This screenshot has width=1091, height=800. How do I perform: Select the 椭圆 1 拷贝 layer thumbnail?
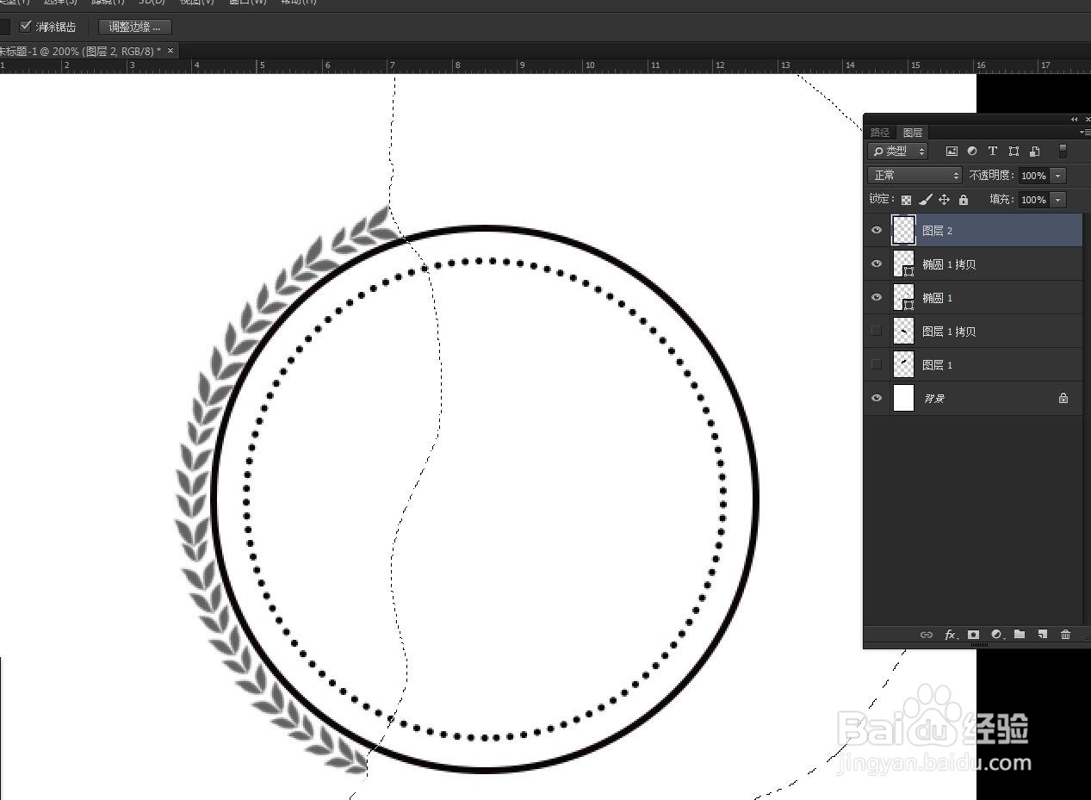pyautogui.click(x=903, y=264)
